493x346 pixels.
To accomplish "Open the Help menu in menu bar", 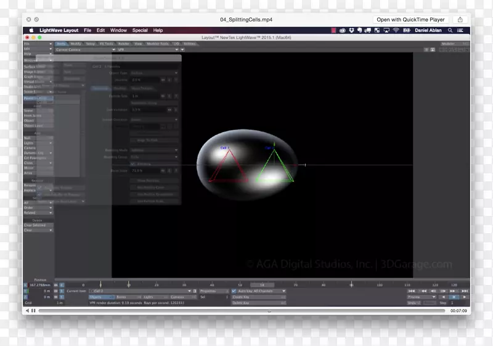I will point(158,30).
